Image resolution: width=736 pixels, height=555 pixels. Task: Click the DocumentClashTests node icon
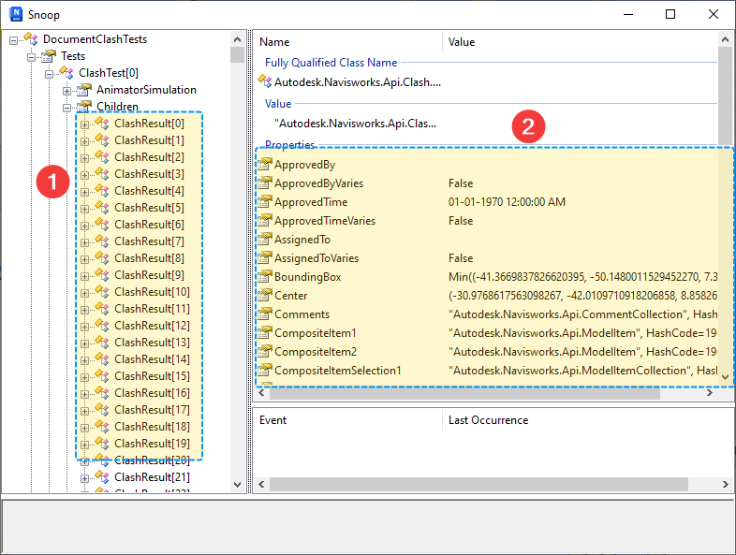click(31, 39)
